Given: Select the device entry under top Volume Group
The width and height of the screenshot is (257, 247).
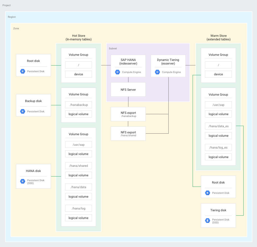Looking at the screenshot, I should [x=78, y=74].
